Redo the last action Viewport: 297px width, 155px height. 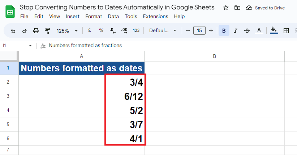coord(25,30)
